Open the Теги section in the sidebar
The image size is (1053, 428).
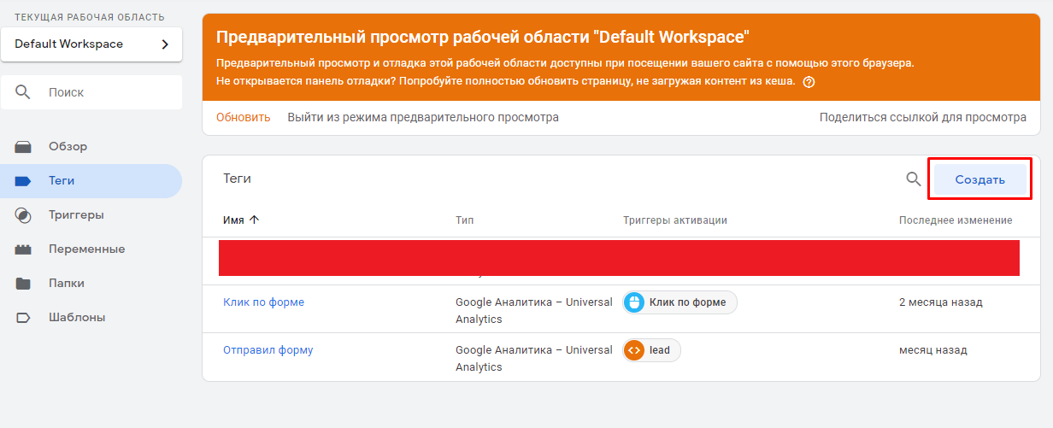[x=62, y=181]
